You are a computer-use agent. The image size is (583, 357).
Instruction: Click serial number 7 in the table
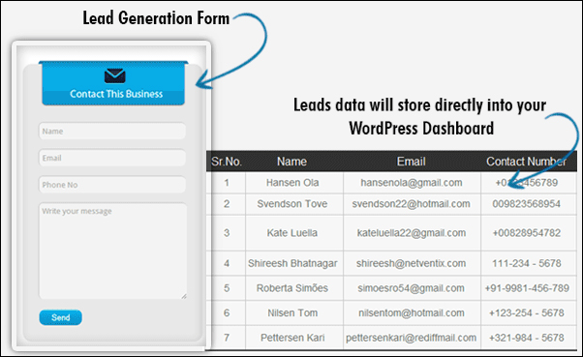[x=227, y=338]
